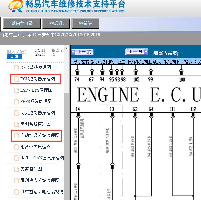Click the 鼠标左右拖动 instruction text
201x200 pixels.
(99, 62)
